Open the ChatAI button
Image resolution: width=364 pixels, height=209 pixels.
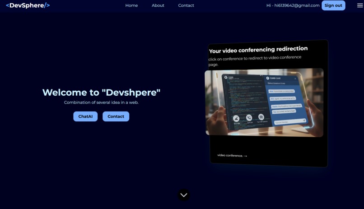[x=85, y=116]
